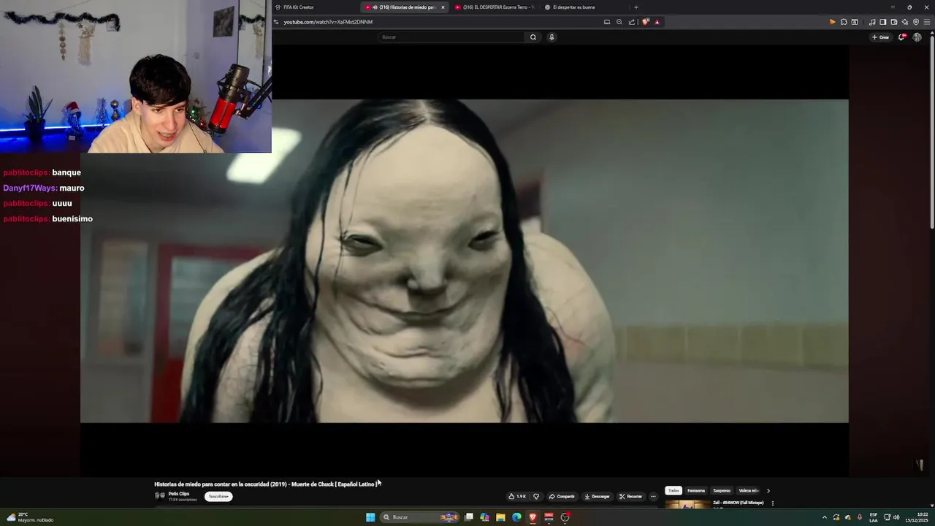This screenshot has width=935, height=526.
Task: Open the Pelis Clips channel link
Action: (179, 494)
